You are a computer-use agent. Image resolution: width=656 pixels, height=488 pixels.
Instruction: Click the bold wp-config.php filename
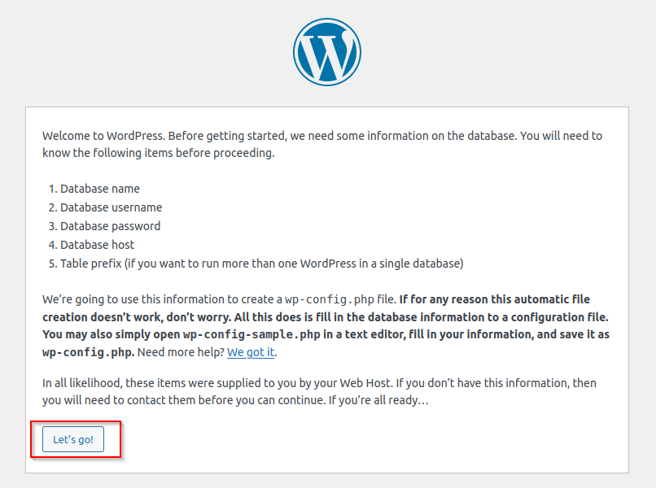point(88,352)
